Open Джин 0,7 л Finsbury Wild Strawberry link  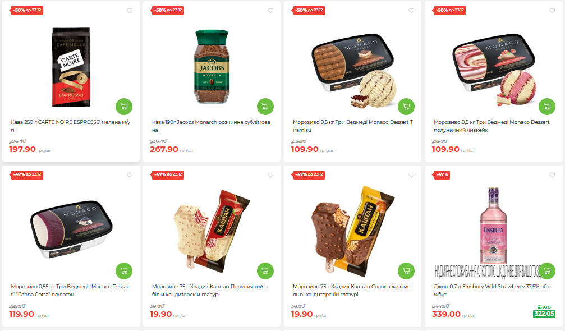(492, 290)
